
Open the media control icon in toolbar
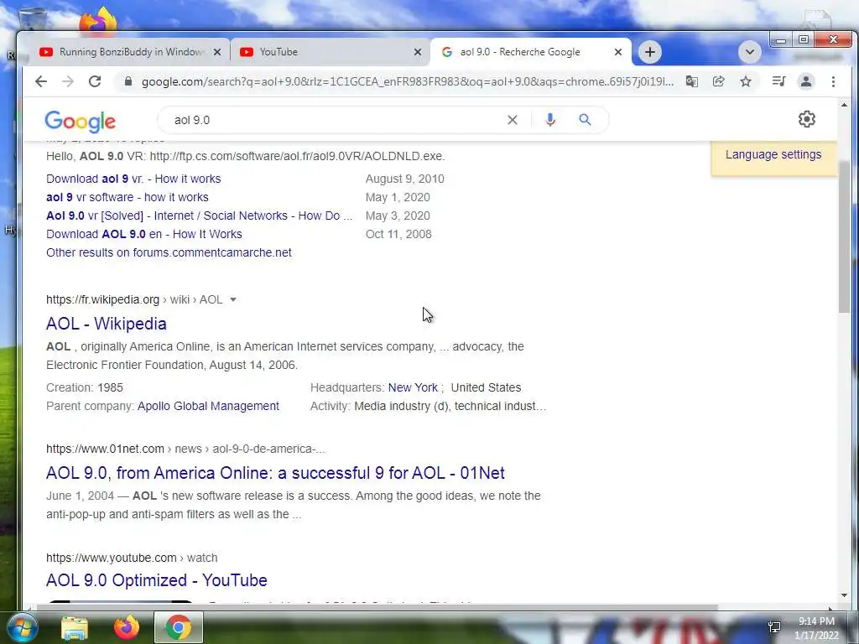[x=778, y=81]
